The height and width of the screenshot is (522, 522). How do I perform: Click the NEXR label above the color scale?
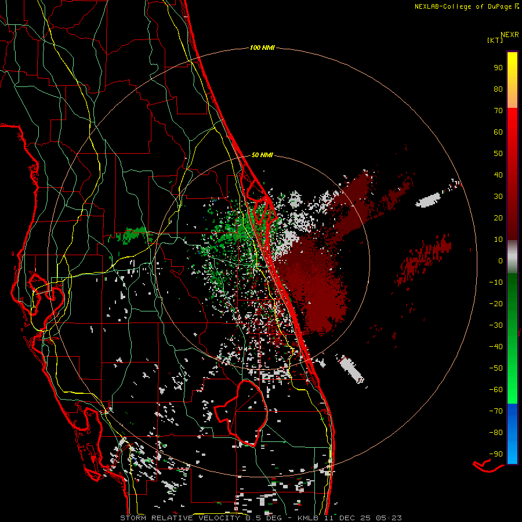pos(509,34)
